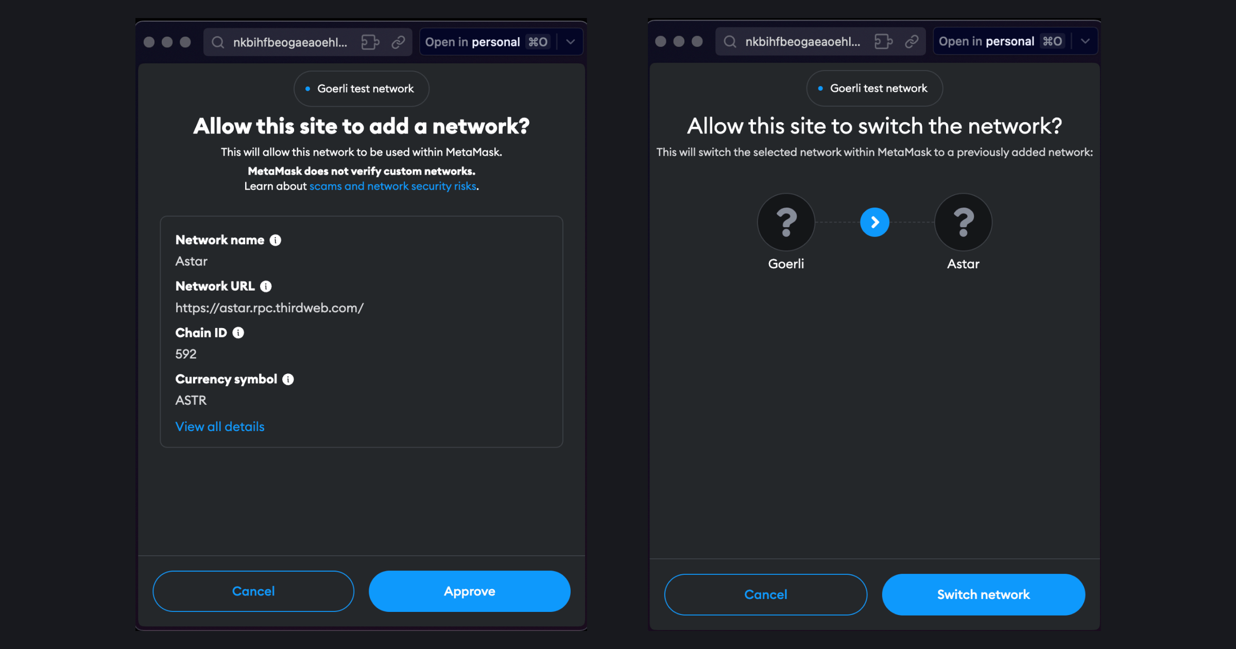Click the Chain ID info icon

click(x=238, y=333)
